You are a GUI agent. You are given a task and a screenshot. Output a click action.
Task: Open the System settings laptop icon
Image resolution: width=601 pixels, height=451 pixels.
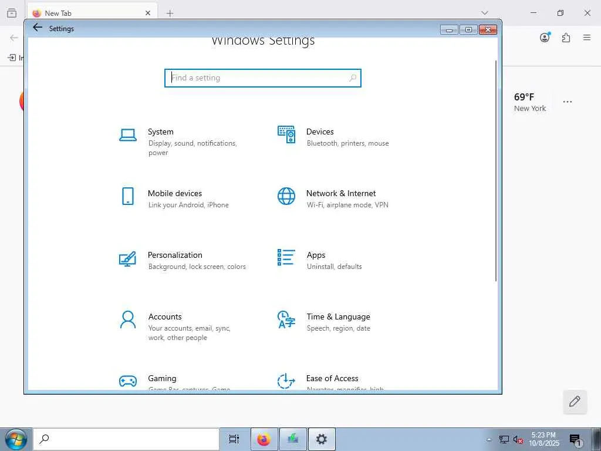coord(127,135)
